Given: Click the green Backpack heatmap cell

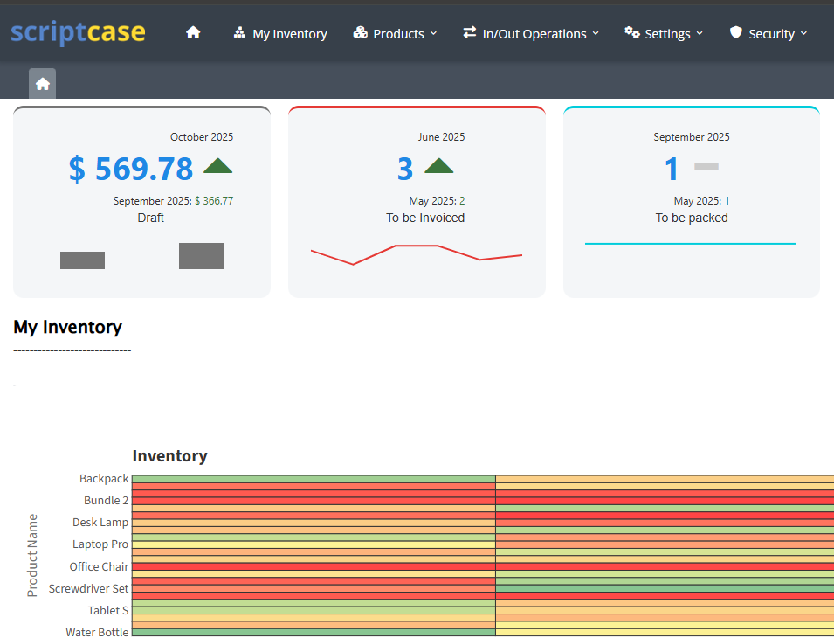Looking at the screenshot, I should pos(313,479).
